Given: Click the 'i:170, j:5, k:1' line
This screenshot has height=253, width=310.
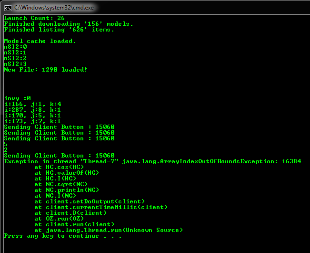Looking at the screenshot, I should pyautogui.click(x=32, y=116).
